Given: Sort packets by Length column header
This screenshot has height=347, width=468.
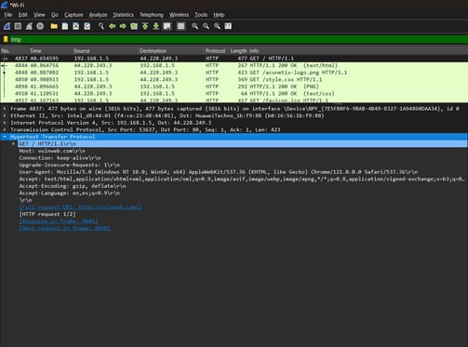Looking at the screenshot, I should tap(238, 51).
